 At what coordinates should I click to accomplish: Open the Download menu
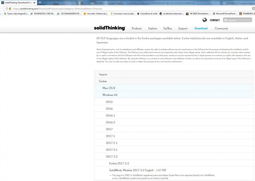pos(201,28)
